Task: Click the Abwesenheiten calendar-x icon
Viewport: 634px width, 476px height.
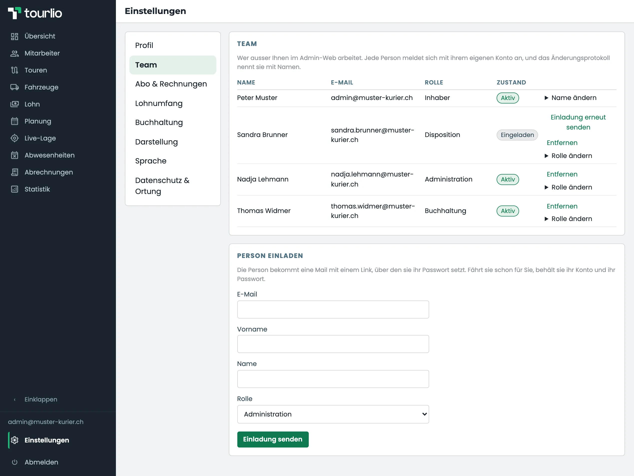Action: coord(14,155)
